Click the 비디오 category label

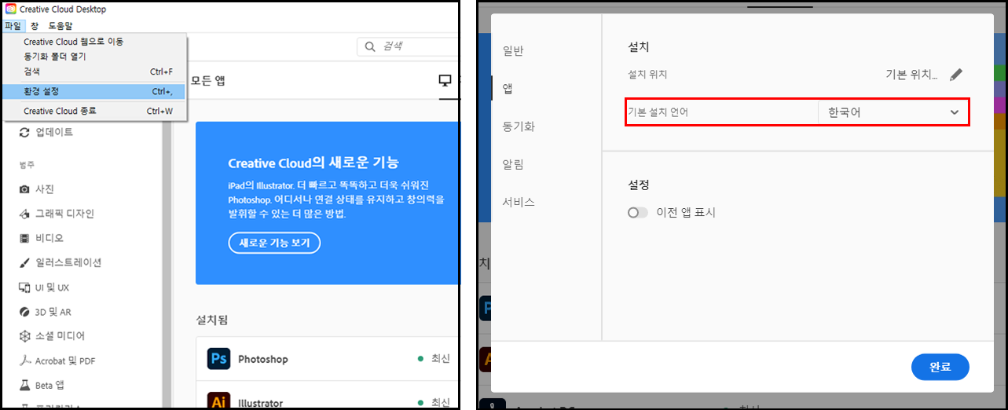click(x=49, y=238)
